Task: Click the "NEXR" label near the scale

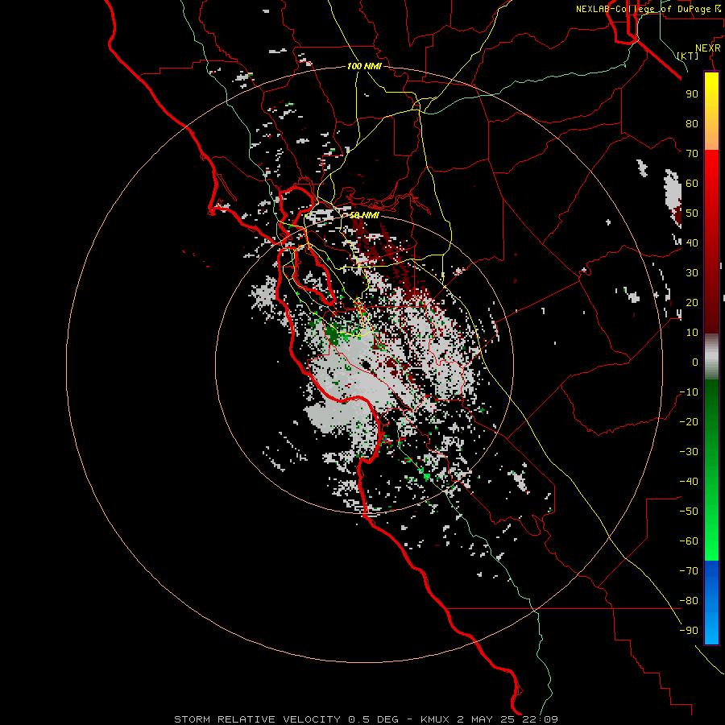Action: coord(708,48)
